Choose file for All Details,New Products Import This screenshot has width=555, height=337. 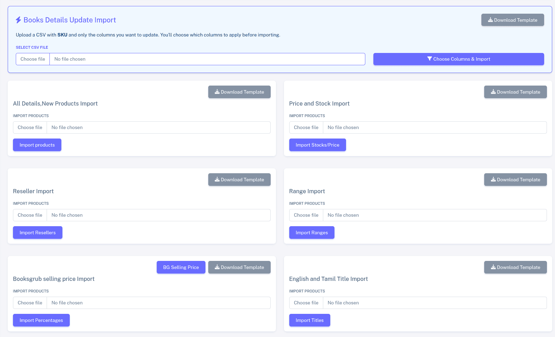[x=30, y=127]
